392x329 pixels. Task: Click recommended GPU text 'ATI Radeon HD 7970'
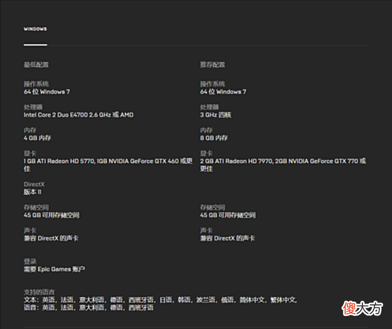pos(244,161)
